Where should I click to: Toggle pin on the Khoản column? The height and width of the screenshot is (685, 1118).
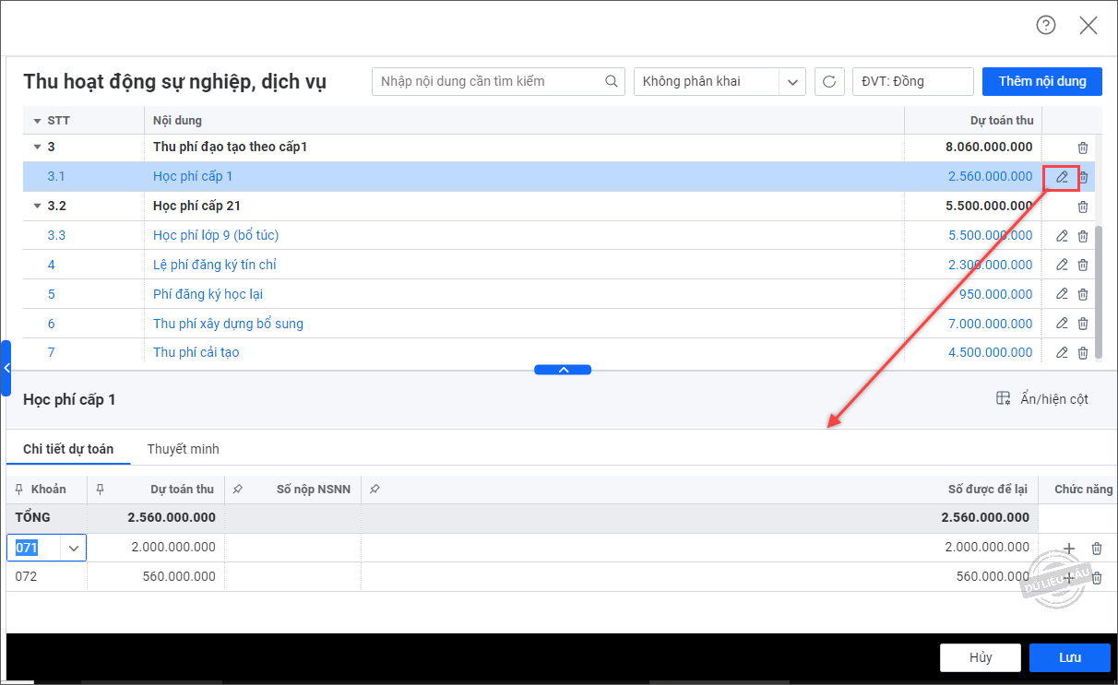click(x=19, y=490)
